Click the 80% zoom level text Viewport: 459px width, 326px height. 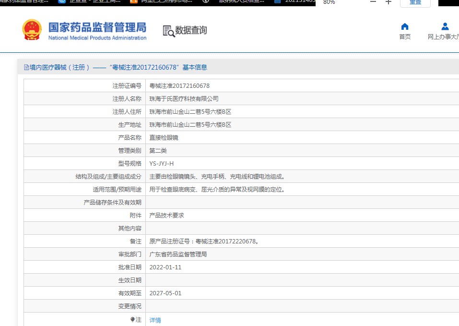(329, 2)
